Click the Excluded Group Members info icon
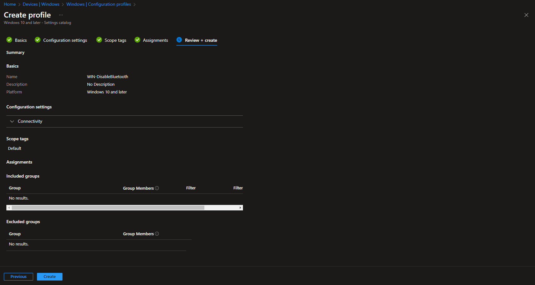 pos(157,234)
